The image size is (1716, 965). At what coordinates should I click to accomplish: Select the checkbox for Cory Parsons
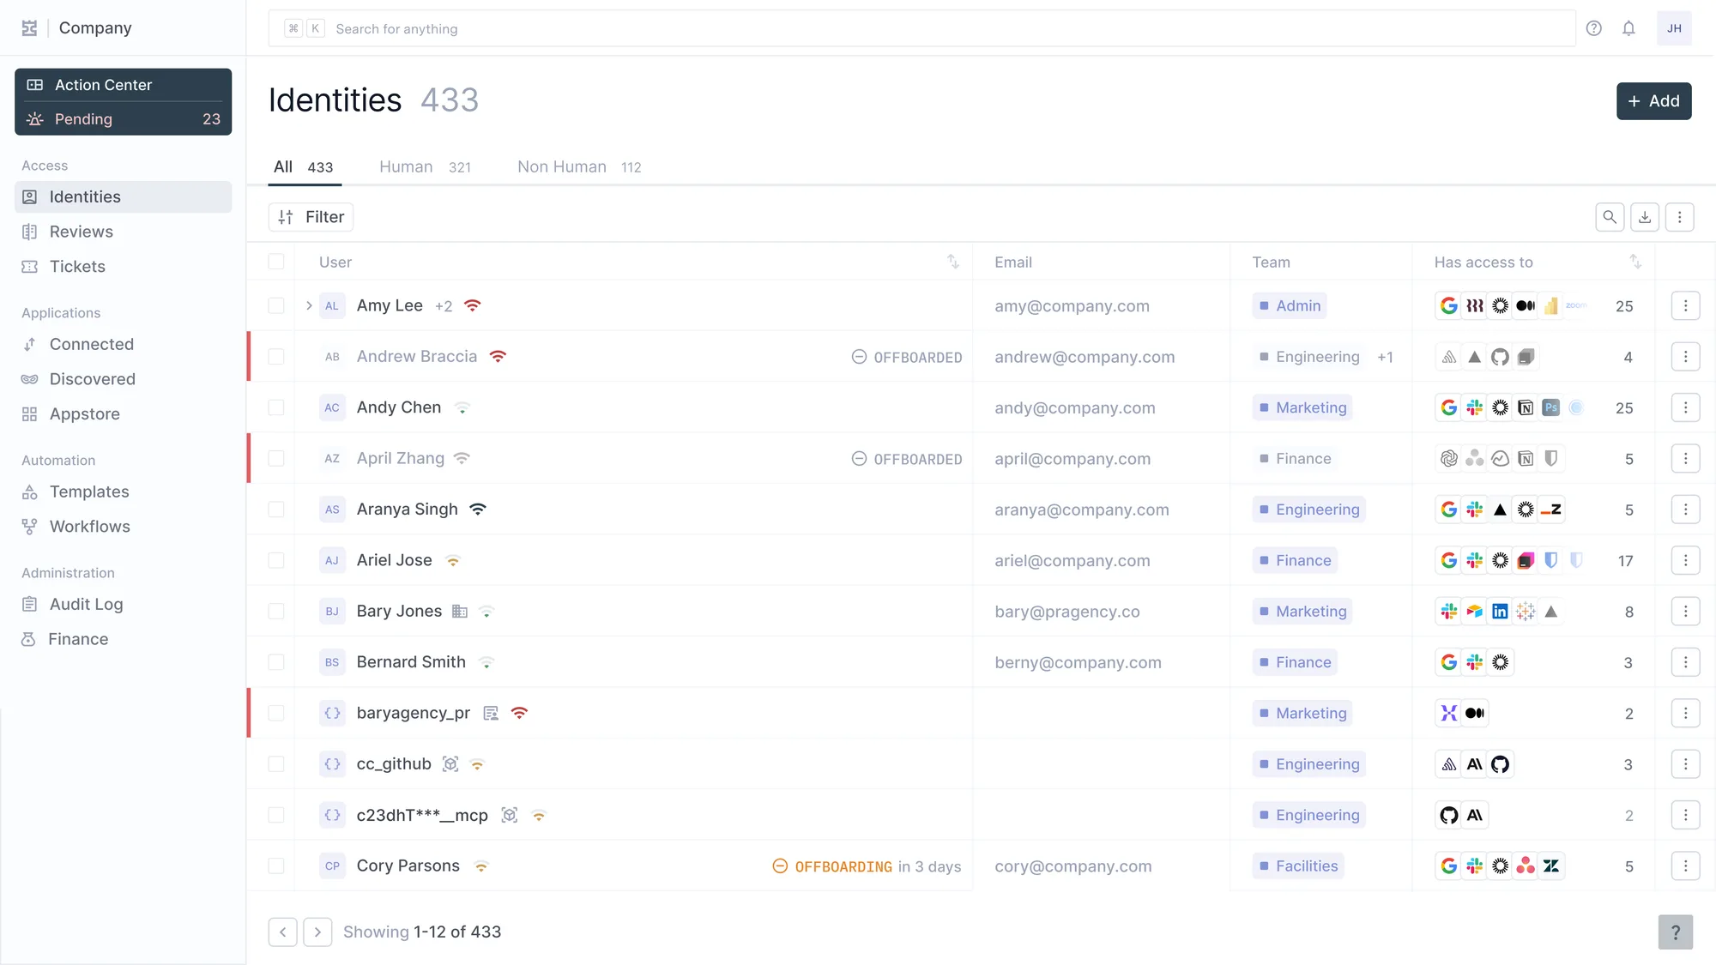click(x=276, y=866)
